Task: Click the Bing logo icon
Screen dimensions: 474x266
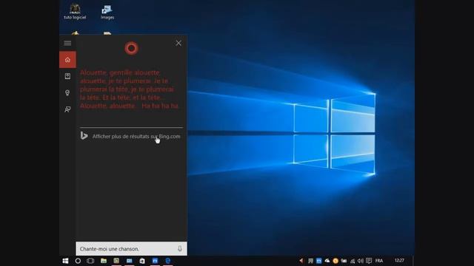Action: coord(84,136)
